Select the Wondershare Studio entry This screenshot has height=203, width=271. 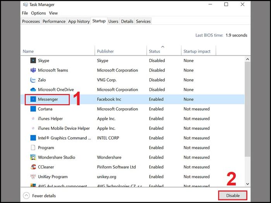57,157
